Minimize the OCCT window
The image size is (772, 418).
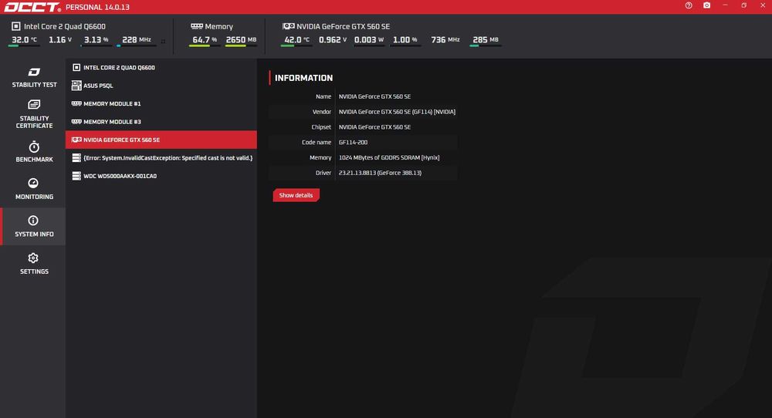tap(725, 5)
